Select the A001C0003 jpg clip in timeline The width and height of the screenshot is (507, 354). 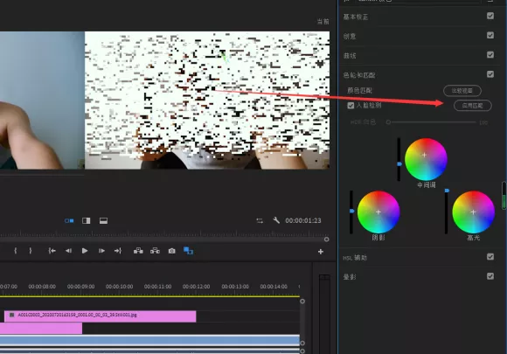tap(101, 316)
